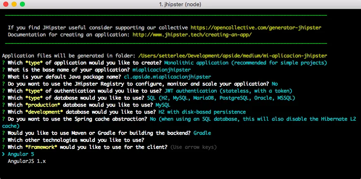Viewport: 361px width, 179px height.
Task: Click the 'If you find JHipster useful' sentence
Action: [x=98, y=28]
